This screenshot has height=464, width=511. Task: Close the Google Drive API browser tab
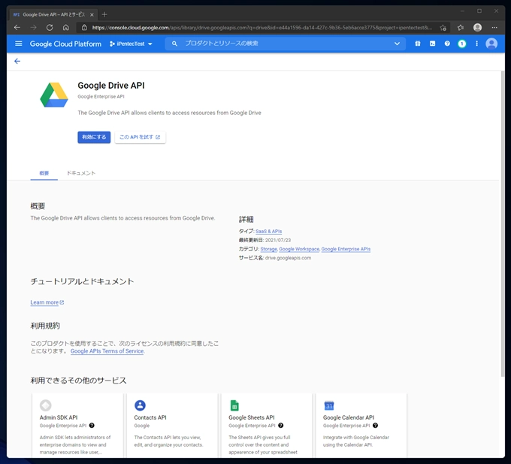[92, 15]
